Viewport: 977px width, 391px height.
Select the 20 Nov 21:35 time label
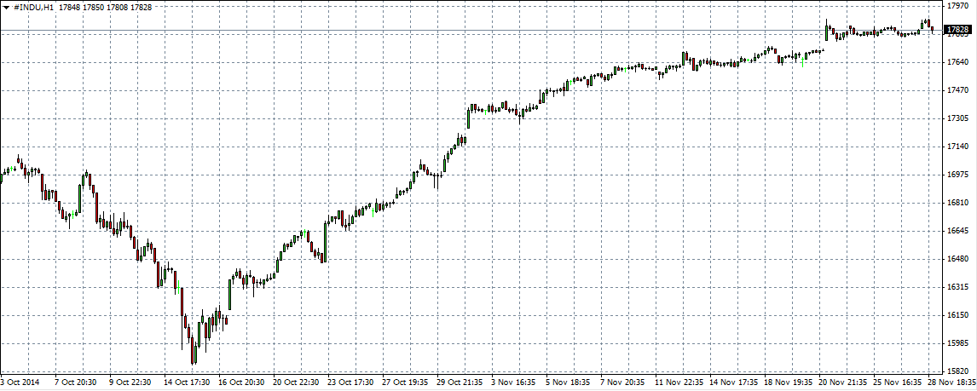click(842, 382)
